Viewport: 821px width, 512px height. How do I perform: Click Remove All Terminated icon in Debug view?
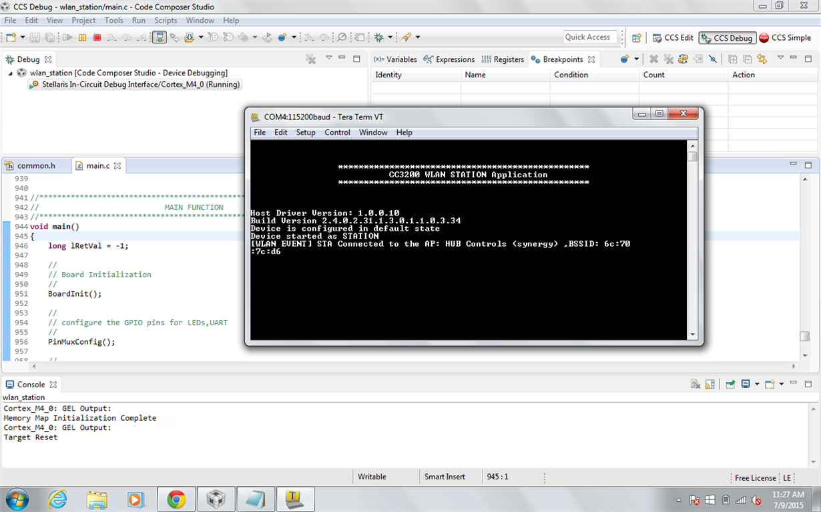point(310,59)
